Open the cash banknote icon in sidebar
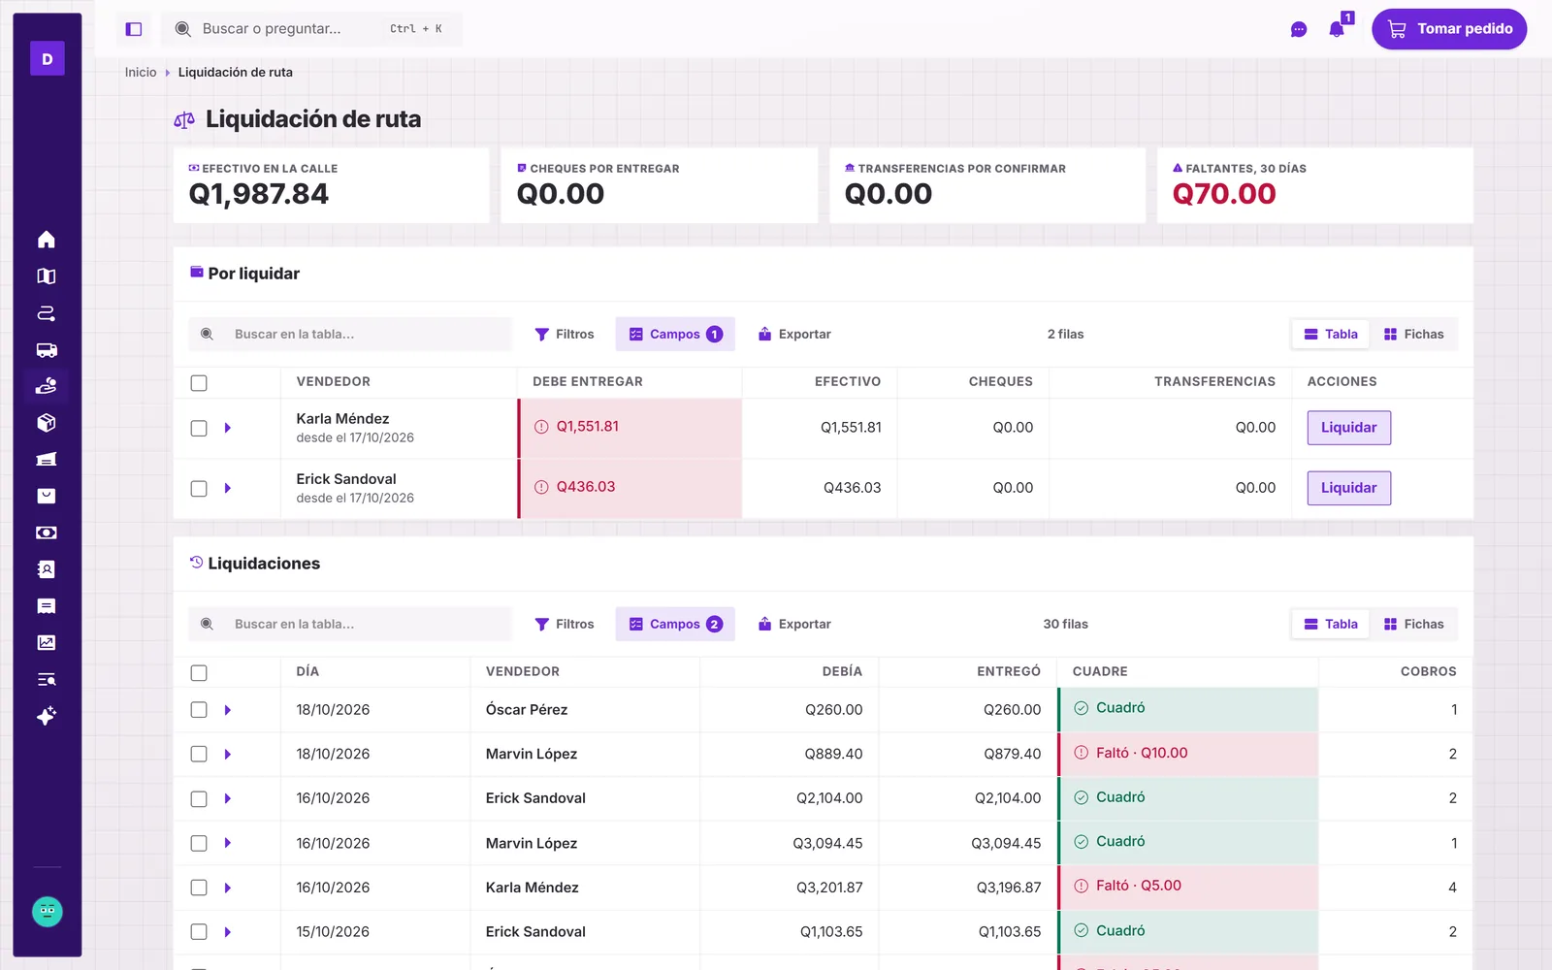1552x970 pixels. [x=47, y=533]
